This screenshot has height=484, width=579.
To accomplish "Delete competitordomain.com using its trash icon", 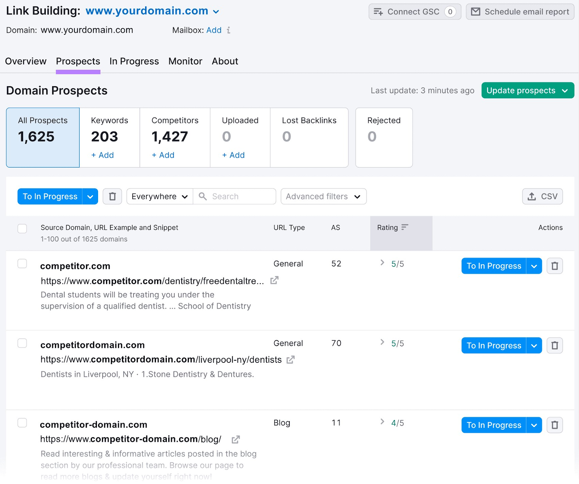I will [554, 345].
